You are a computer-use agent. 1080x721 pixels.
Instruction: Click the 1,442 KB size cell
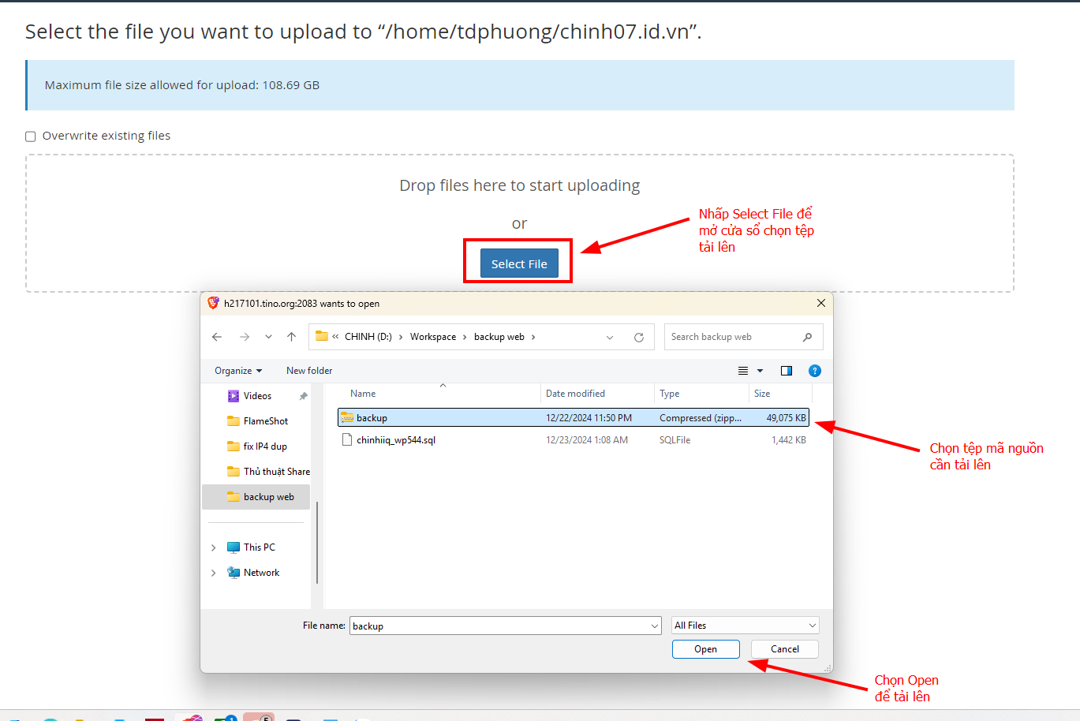789,440
